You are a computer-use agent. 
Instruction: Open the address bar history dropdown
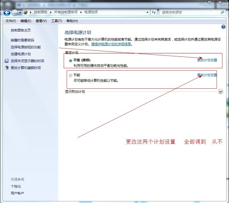[147, 12]
